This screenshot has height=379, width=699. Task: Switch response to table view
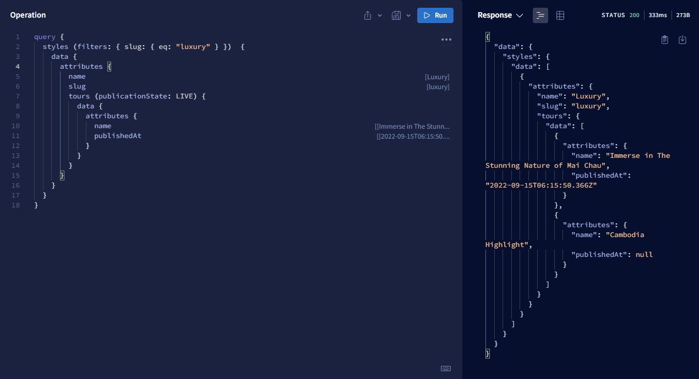pos(560,15)
